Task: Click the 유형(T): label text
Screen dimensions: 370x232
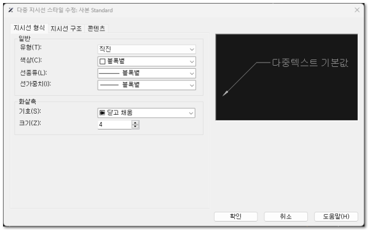Action: [x=31, y=47]
